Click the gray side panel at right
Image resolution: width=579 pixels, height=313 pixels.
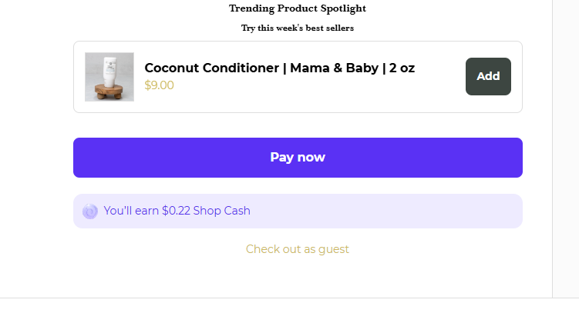(566, 148)
